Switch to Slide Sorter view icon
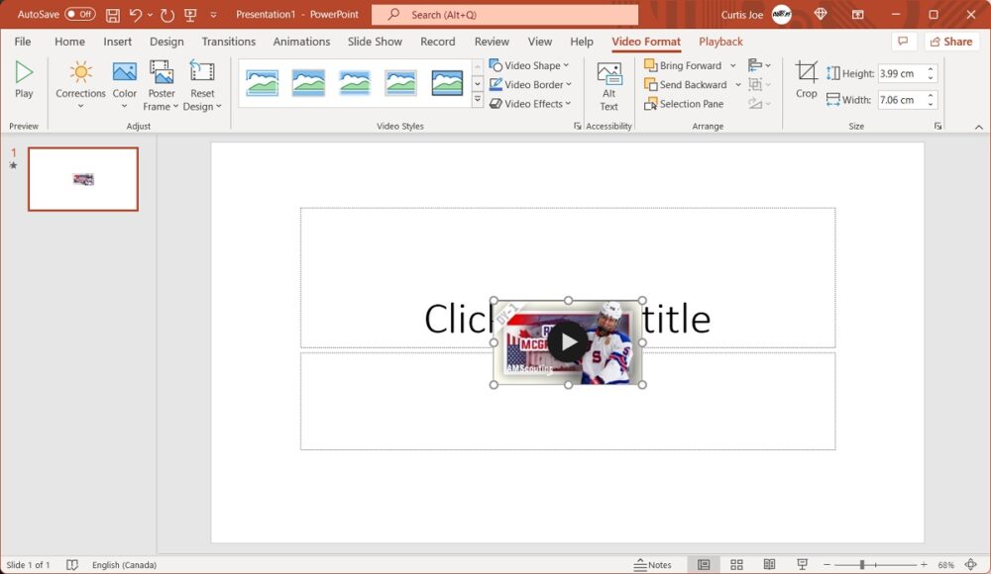Screen dimensions: 991x574 [736, 565]
